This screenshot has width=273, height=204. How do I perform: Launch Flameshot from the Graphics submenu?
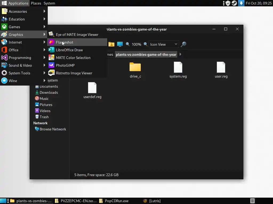77,42
